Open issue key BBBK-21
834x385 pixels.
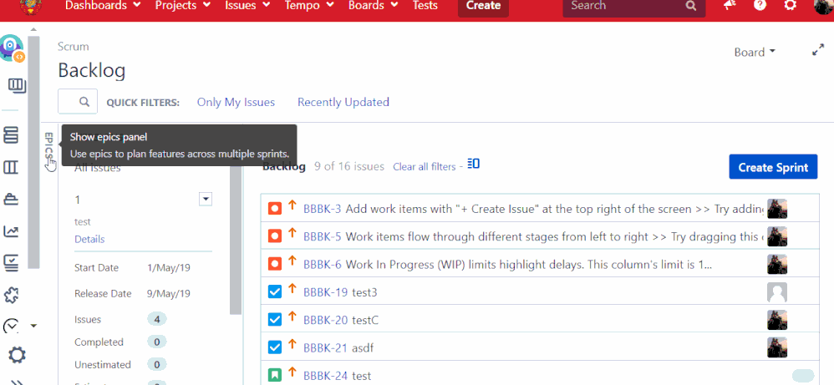tap(326, 347)
